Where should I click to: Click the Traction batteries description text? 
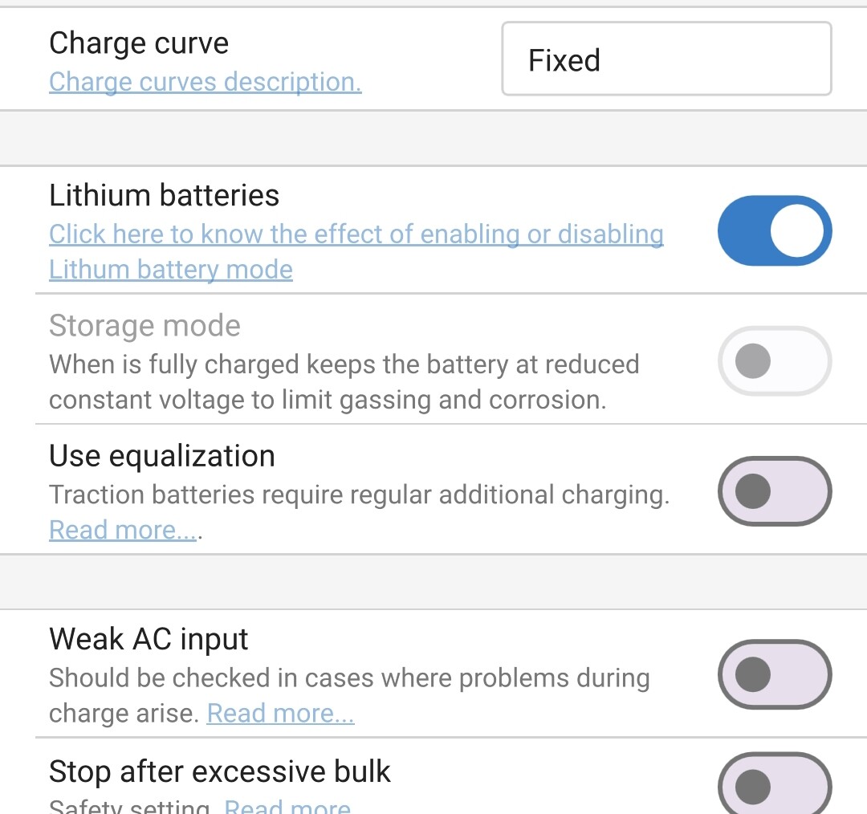point(359,495)
